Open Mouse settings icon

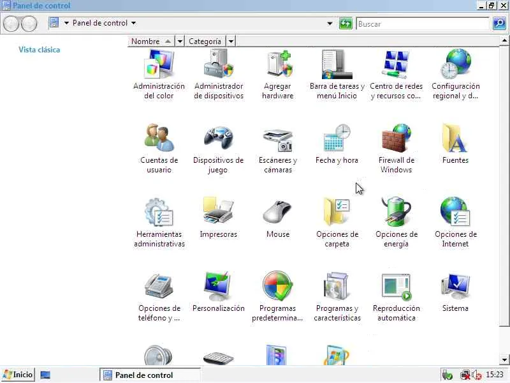tap(277, 212)
